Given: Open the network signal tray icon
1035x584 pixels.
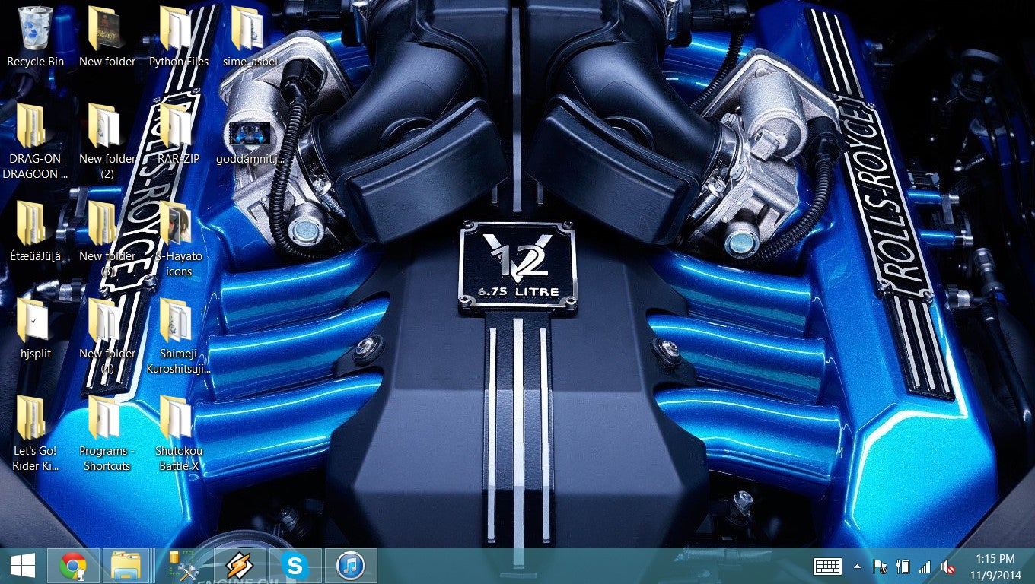Looking at the screenshot, I should pos(925,567).
